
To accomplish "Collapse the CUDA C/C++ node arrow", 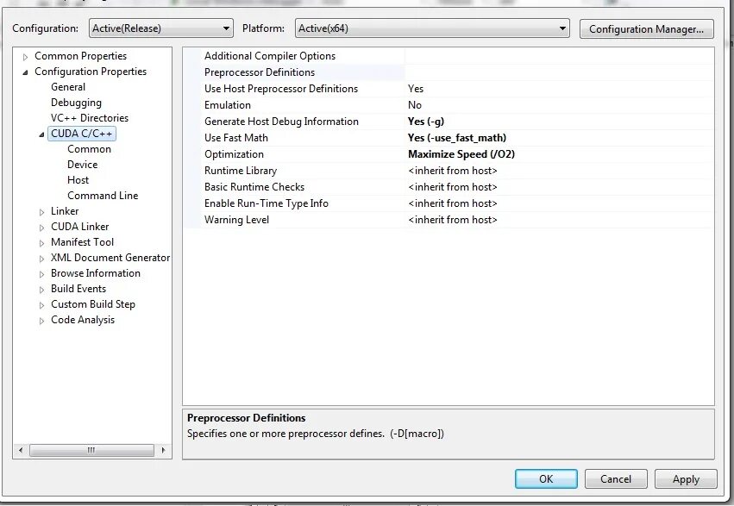I will coord(41,134).
